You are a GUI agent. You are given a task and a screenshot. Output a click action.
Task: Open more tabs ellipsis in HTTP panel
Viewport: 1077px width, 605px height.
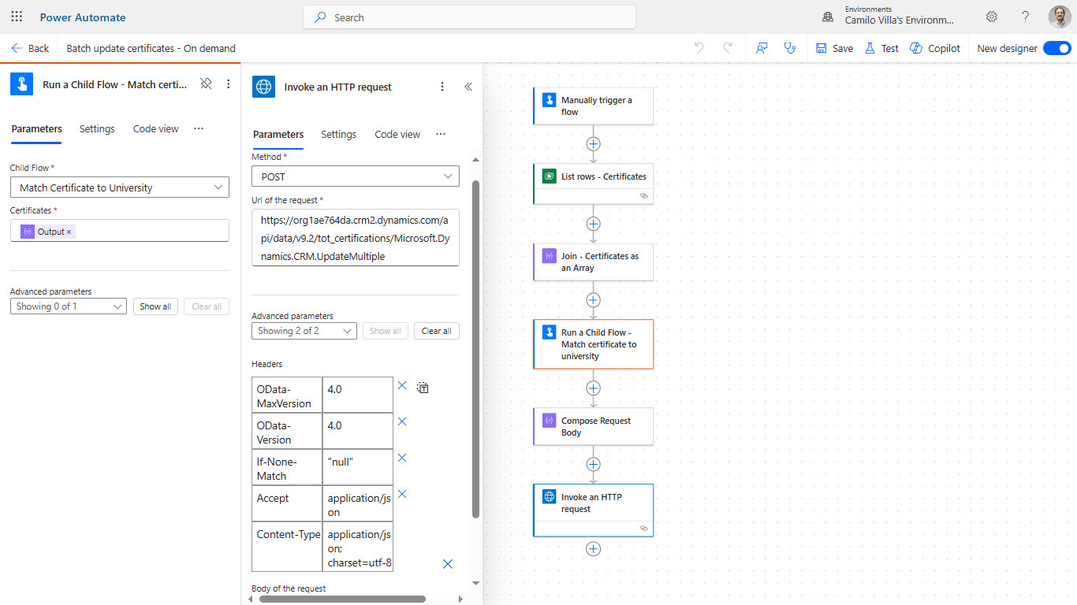pos(441,134)
